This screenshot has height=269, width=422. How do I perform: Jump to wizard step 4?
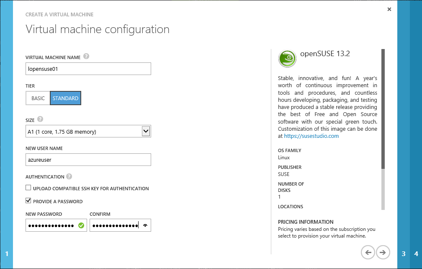tap(416, 253)
